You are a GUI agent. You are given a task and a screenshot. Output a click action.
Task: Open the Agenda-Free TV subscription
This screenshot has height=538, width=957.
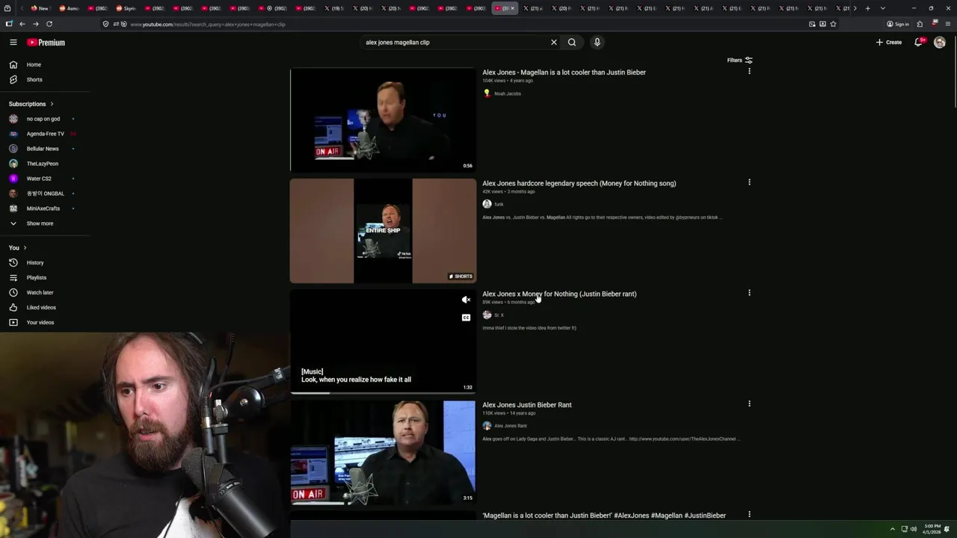pos(45,134)
